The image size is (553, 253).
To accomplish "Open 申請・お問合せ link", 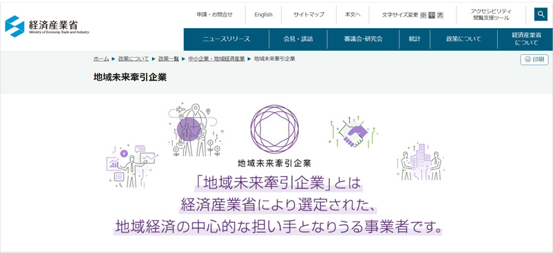I will point(214,14).
